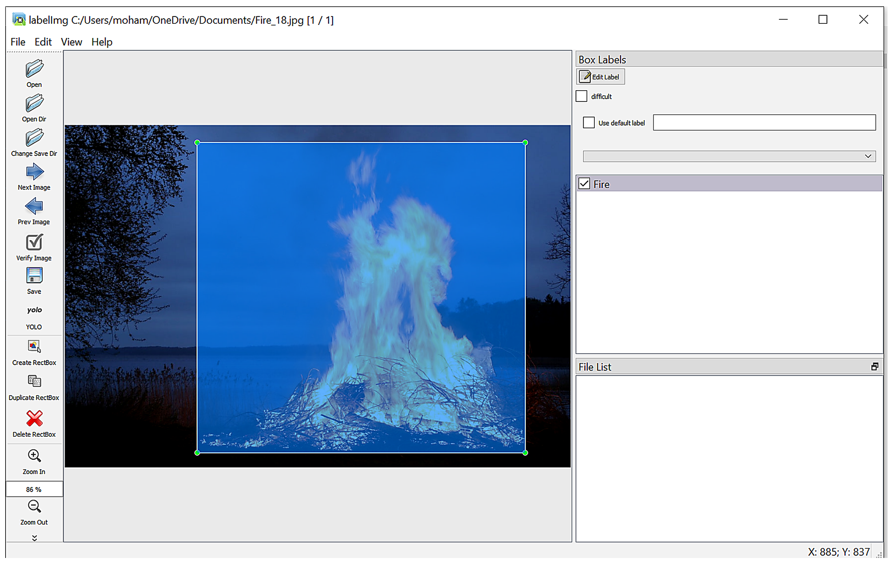Image resolution: width=892 pixels, height=564 pixels.
Task: Switch the YOLO annotation format button
Action: tap(34, 310)
